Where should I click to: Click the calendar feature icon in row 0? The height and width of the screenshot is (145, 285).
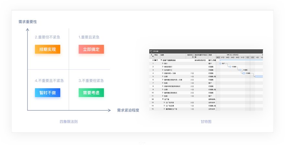pyautogui.click(x=155, y=60)
